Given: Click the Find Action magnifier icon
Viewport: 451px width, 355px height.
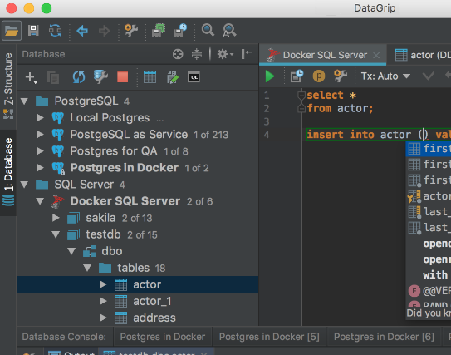Looking at the screenshot, I should tap(229, 31).
